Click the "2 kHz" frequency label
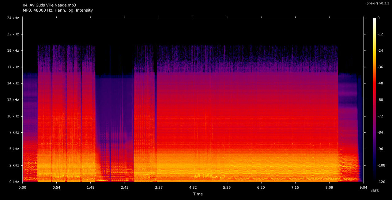Image resolution: width=392 pixels, height=200 pixels. [x=14, y=165]
